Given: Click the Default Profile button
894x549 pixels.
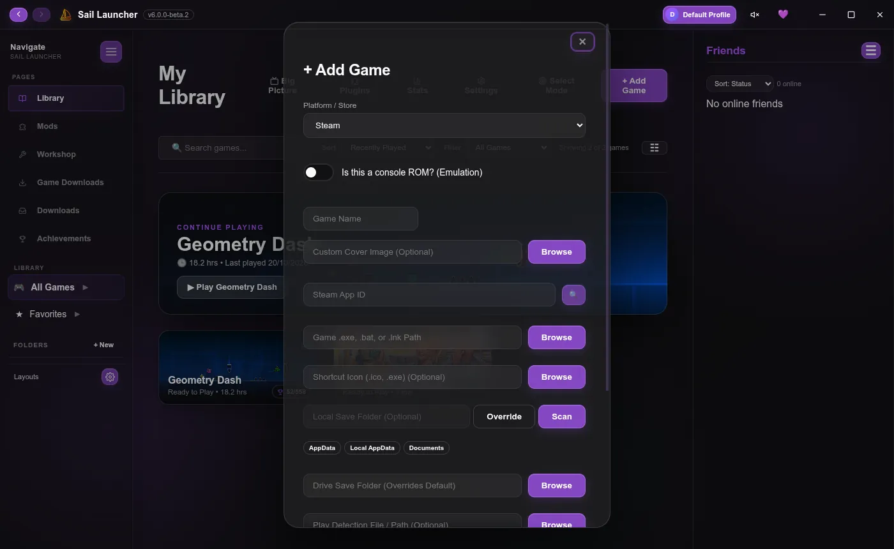Looking at the screenshot, I should pos(699,15).
